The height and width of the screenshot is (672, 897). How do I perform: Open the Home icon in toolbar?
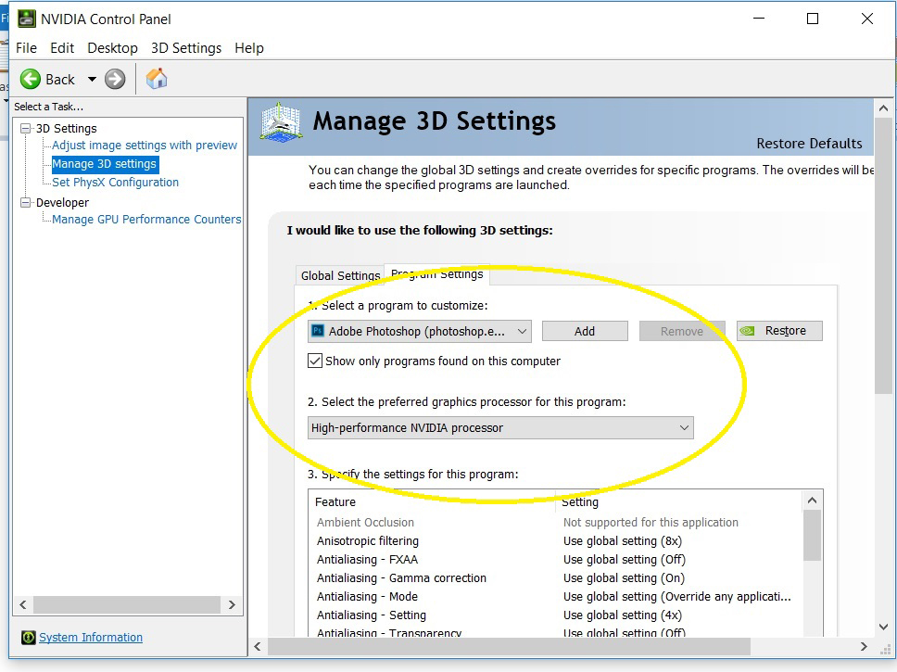click(x=157, y=79)
